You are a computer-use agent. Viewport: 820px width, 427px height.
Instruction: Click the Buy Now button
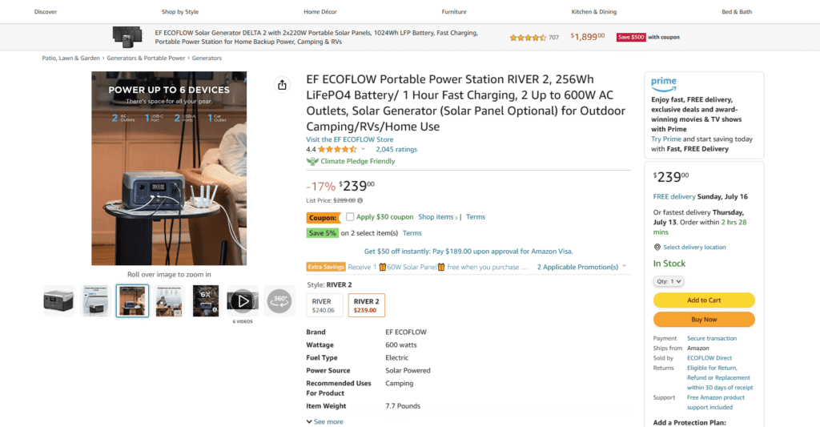tap(704, 320)
